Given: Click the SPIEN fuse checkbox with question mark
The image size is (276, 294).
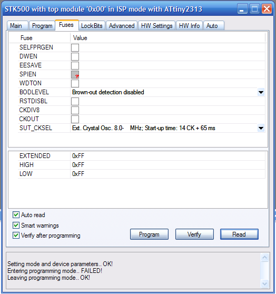Looking at the screenshot, I should click(x=75, y=74).
